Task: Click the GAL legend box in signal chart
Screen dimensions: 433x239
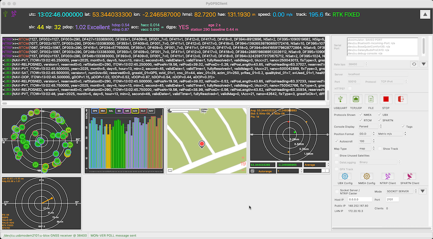Action: click(111, 111)
